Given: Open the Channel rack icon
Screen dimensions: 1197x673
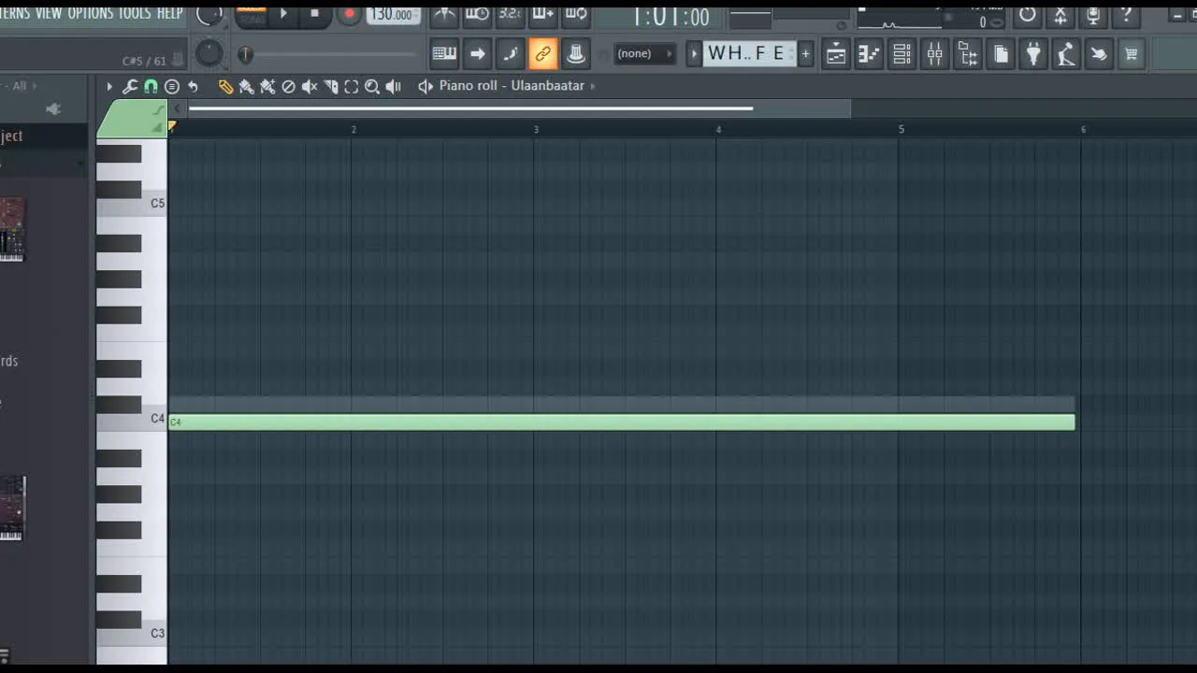Looking at the screenshot, I should [x=901, y=54].
